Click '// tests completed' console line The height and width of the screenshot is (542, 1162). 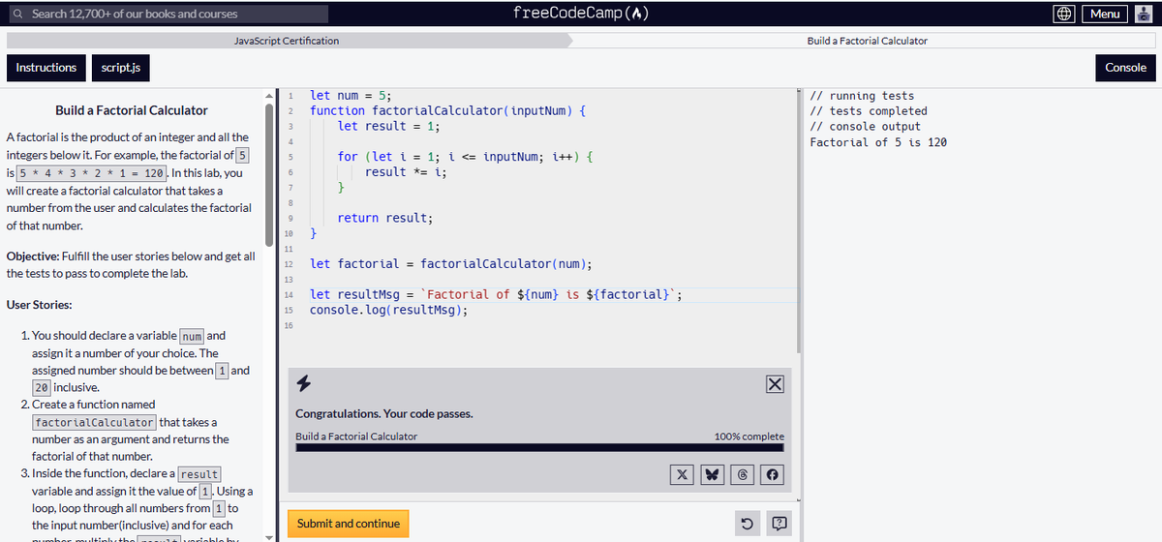click(869, 111)
